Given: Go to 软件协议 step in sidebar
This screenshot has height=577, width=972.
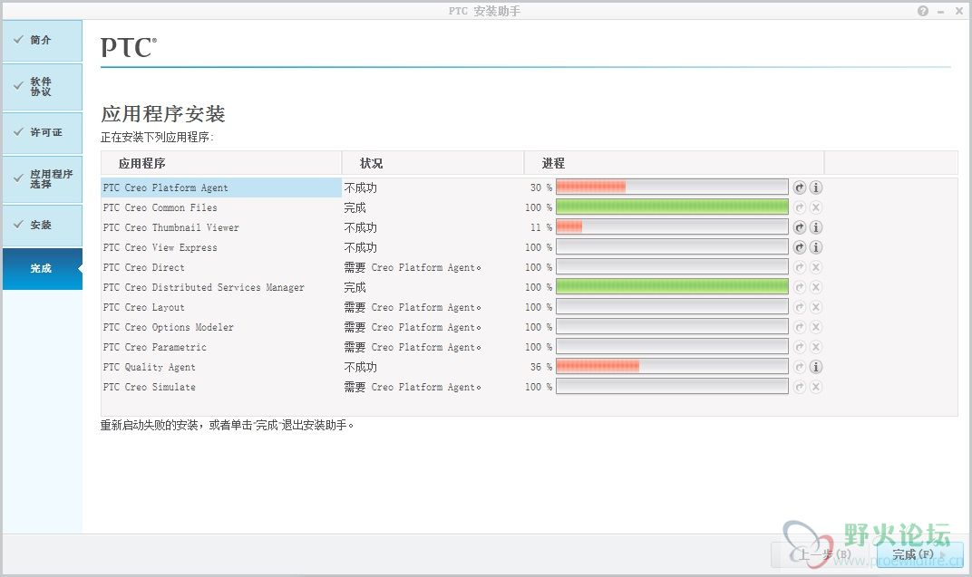Looking at the screenshot, I should [x=42, y=87].
